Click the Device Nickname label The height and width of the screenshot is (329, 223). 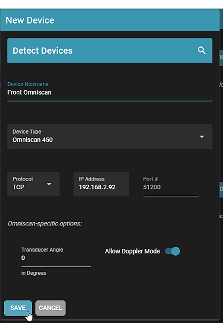point(28,84)
